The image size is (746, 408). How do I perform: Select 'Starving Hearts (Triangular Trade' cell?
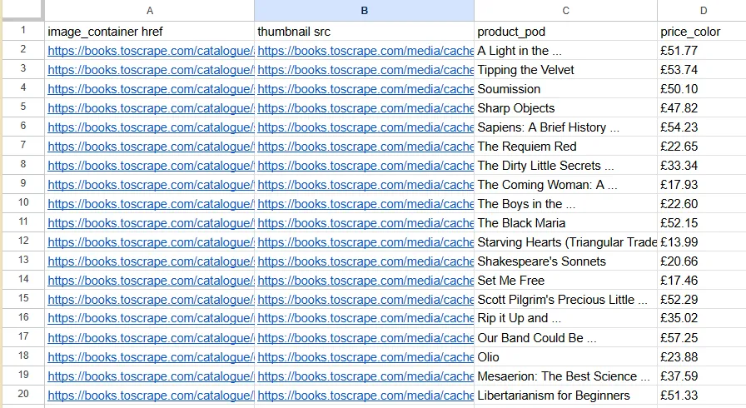[x=565, y=242]
